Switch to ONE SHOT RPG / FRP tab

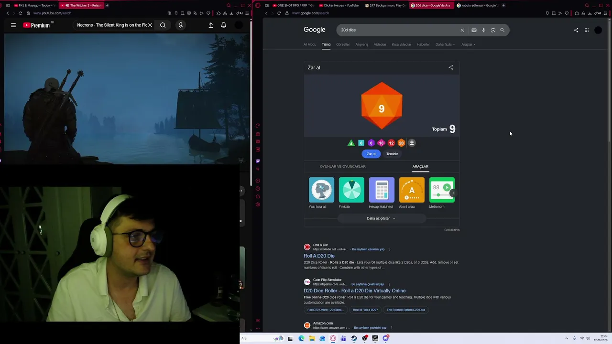click(x=293, y=5)
